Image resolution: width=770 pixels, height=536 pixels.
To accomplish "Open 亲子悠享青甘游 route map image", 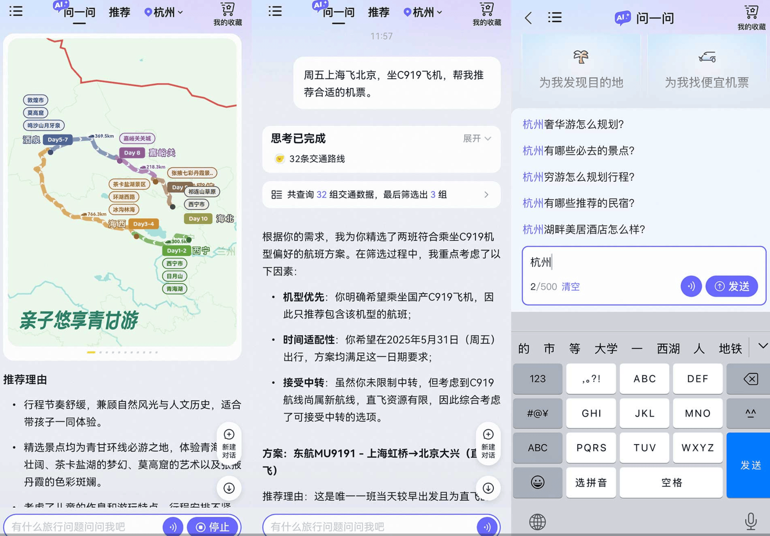I will click(x=122, y=192).
